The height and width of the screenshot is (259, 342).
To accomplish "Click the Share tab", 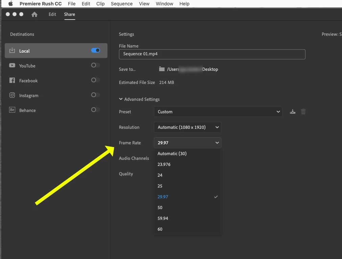I will click(x=70, y=15).
